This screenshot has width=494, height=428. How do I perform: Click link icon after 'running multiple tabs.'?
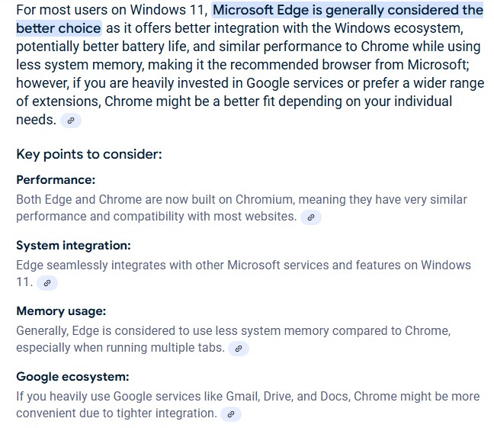point(239,349)
